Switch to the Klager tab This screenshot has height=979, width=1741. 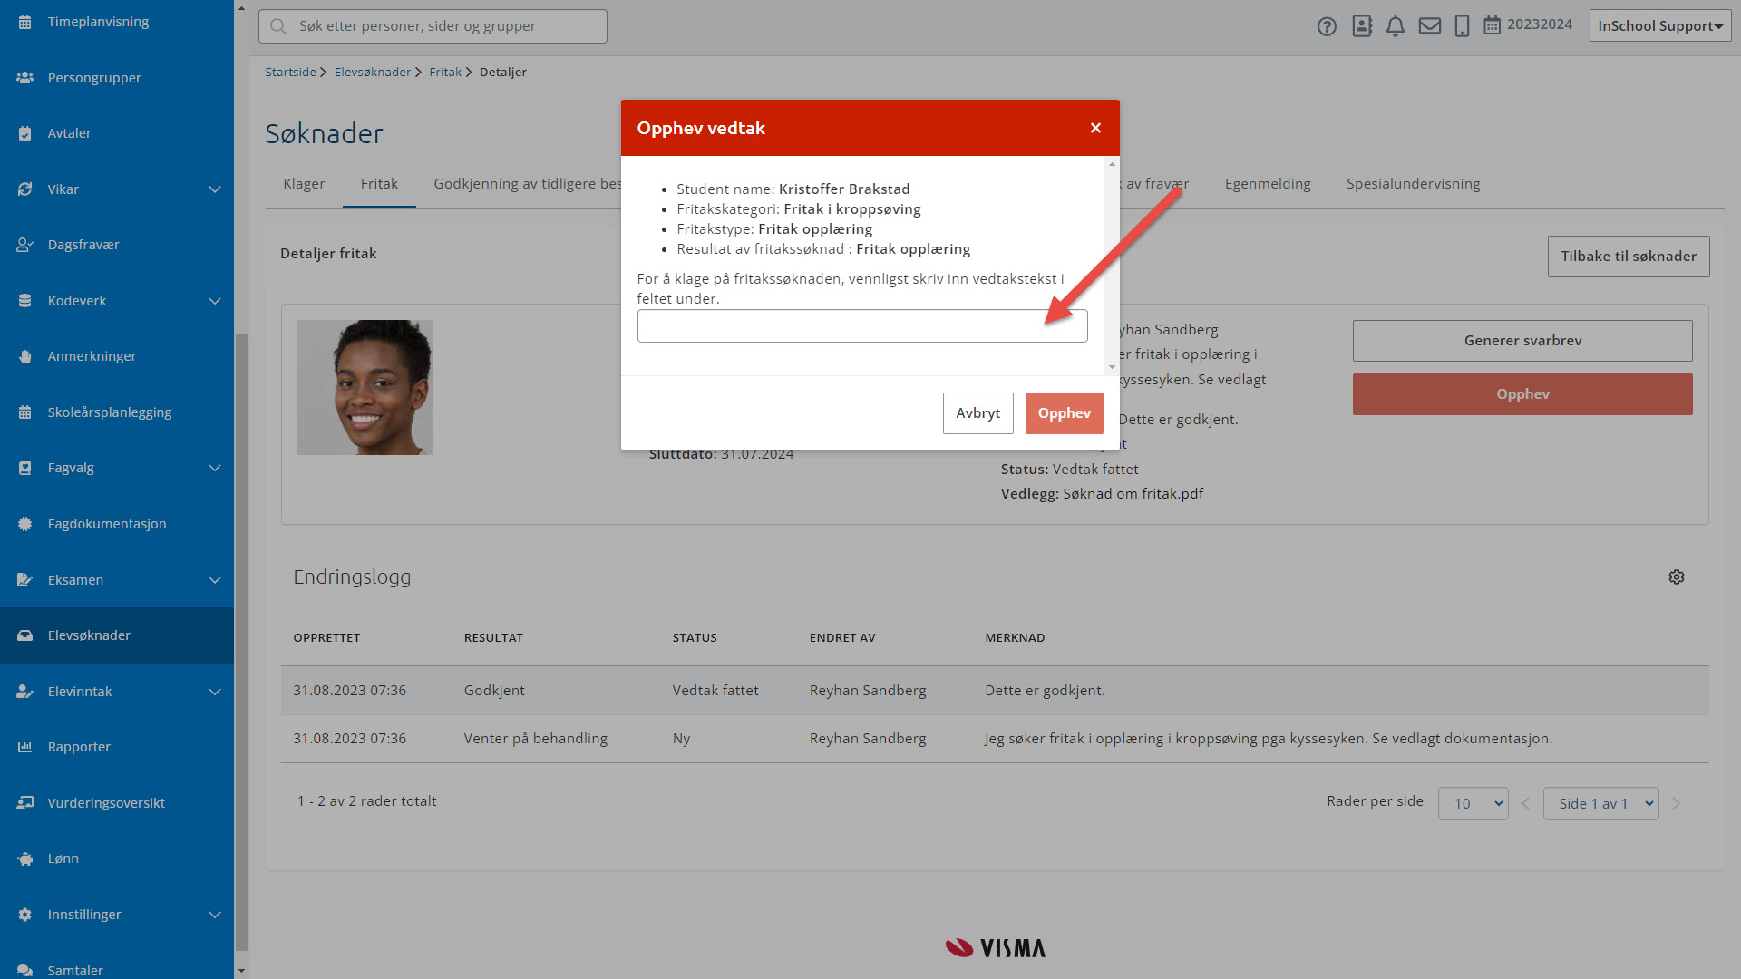pos(304,184)
